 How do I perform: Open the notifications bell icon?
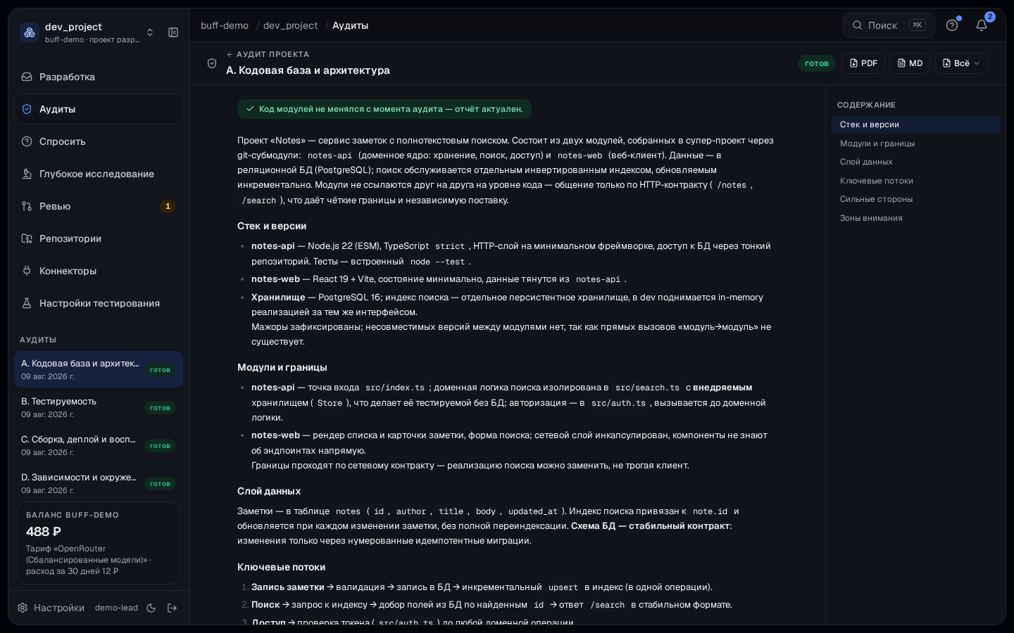pyautogui.click(x=982, y=25)
